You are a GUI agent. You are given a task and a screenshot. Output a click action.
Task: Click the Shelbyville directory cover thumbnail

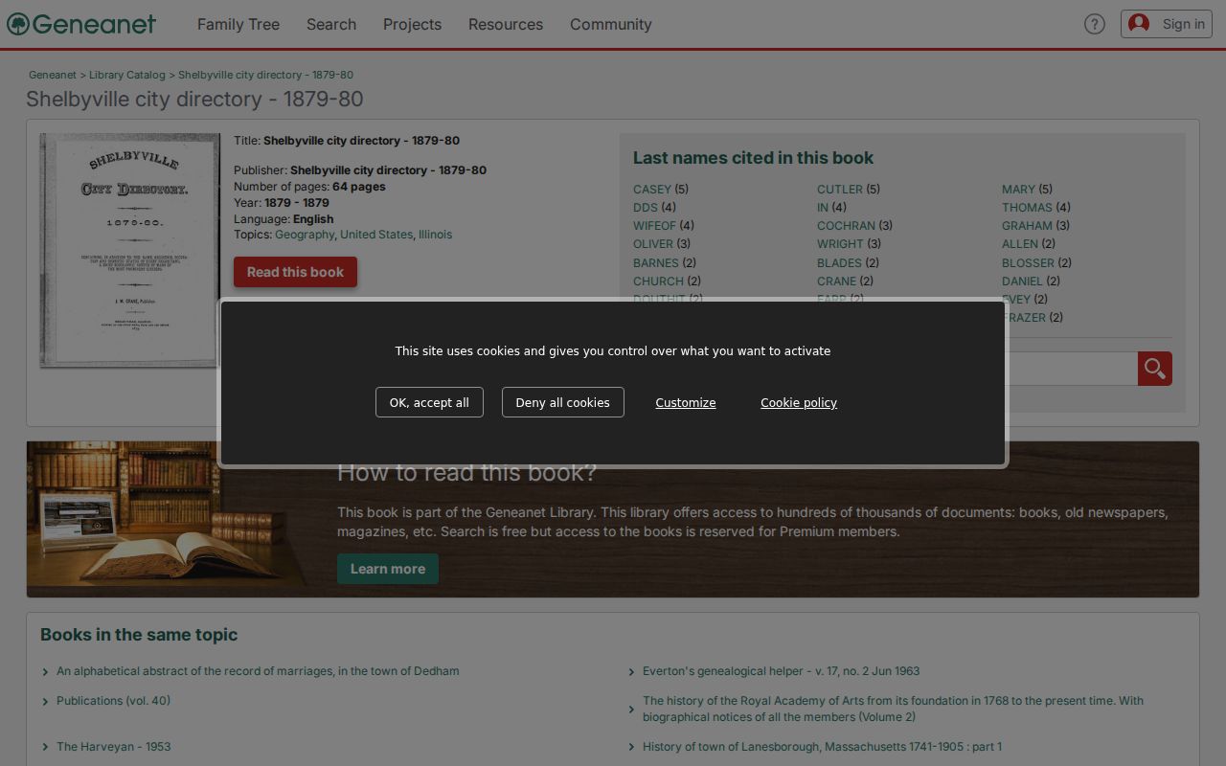130,250
